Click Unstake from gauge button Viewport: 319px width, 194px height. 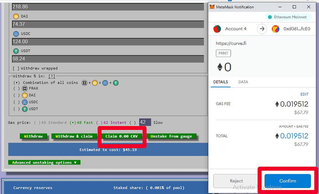tap(171, 136)
